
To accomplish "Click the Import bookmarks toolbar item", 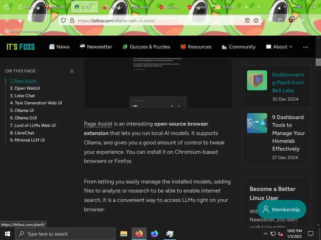I will pyautogui.click(x=24, y=31).
